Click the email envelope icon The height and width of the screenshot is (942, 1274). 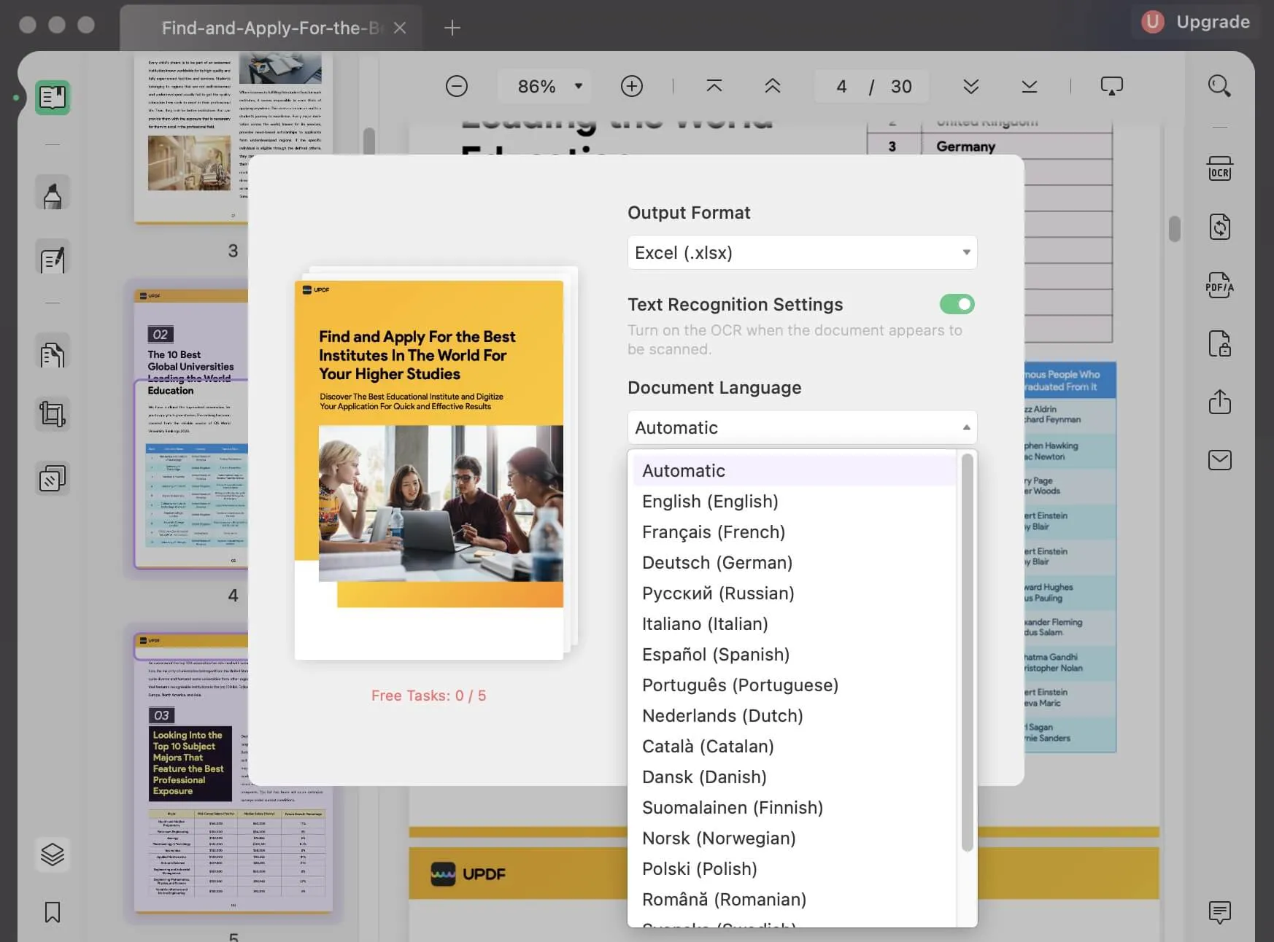pyautogui.click(x=1219, y=460)
